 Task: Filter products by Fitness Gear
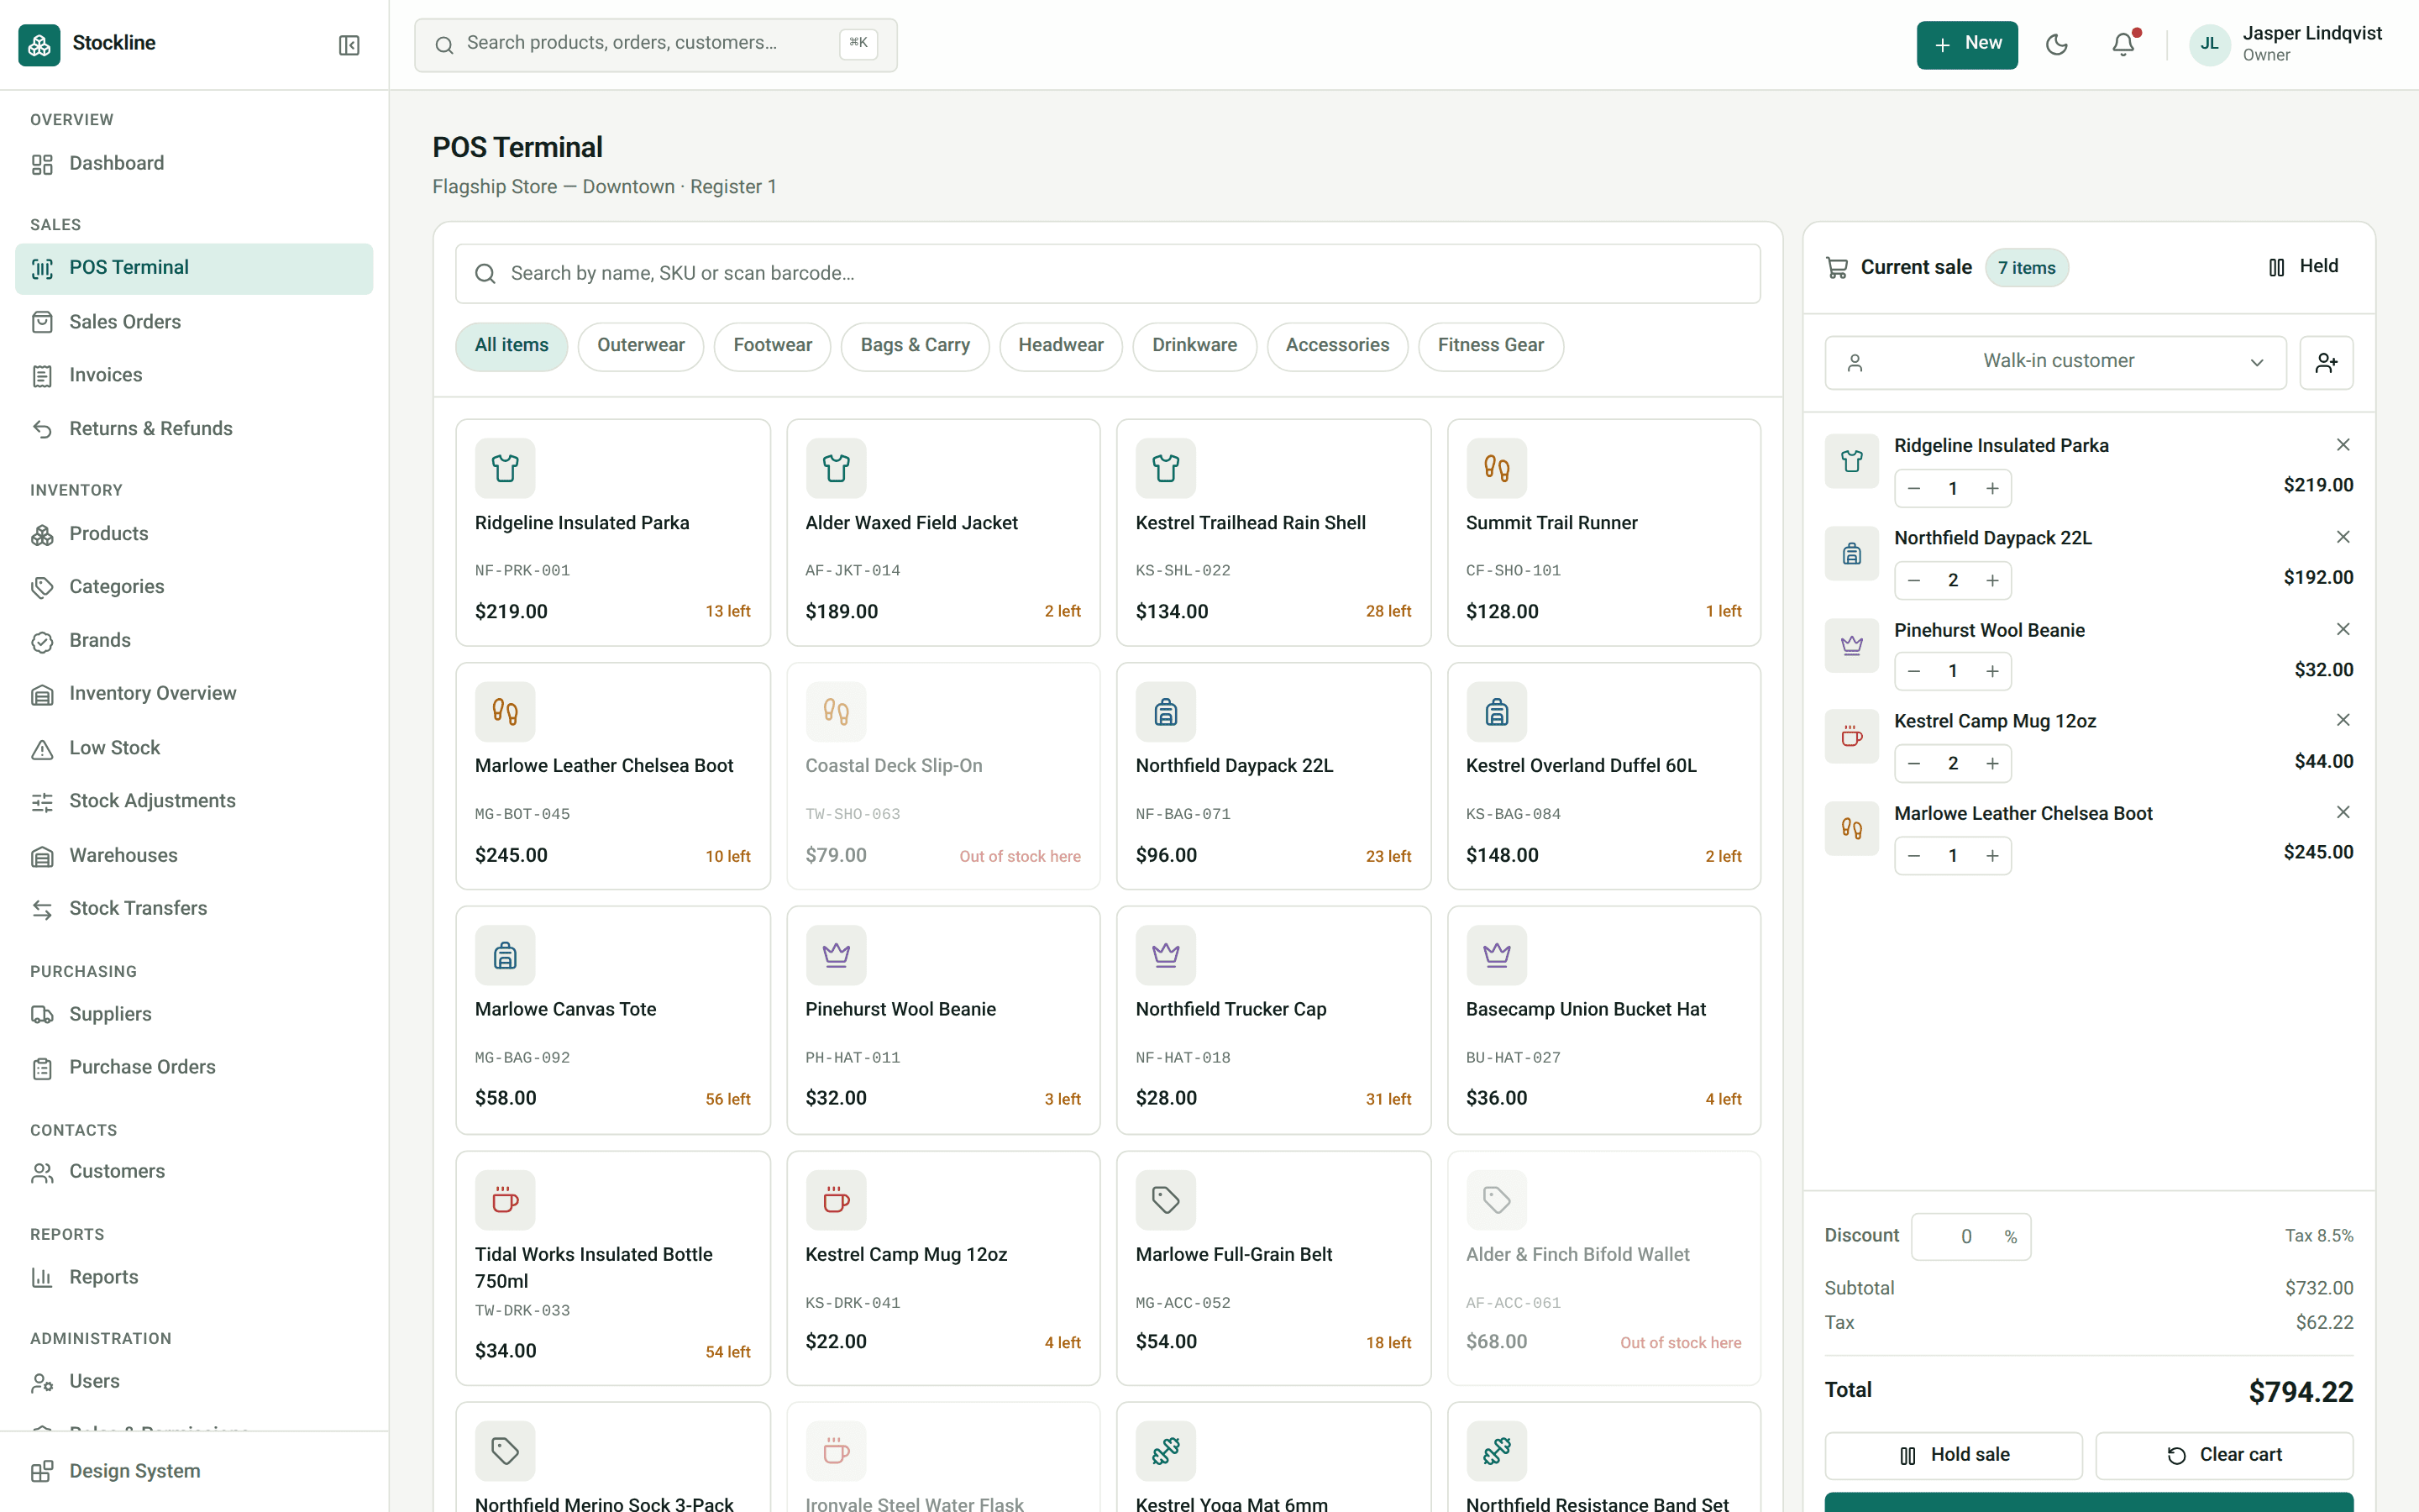pyautogui.click(x=1490, y=346)
